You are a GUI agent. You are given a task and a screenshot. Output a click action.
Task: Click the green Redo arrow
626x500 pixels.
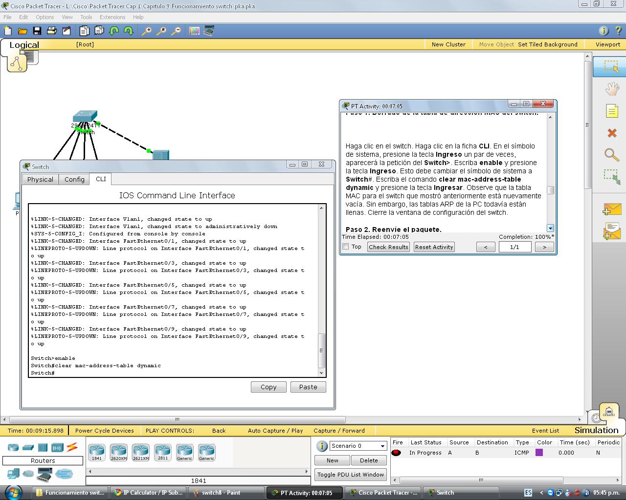[129, 31]
